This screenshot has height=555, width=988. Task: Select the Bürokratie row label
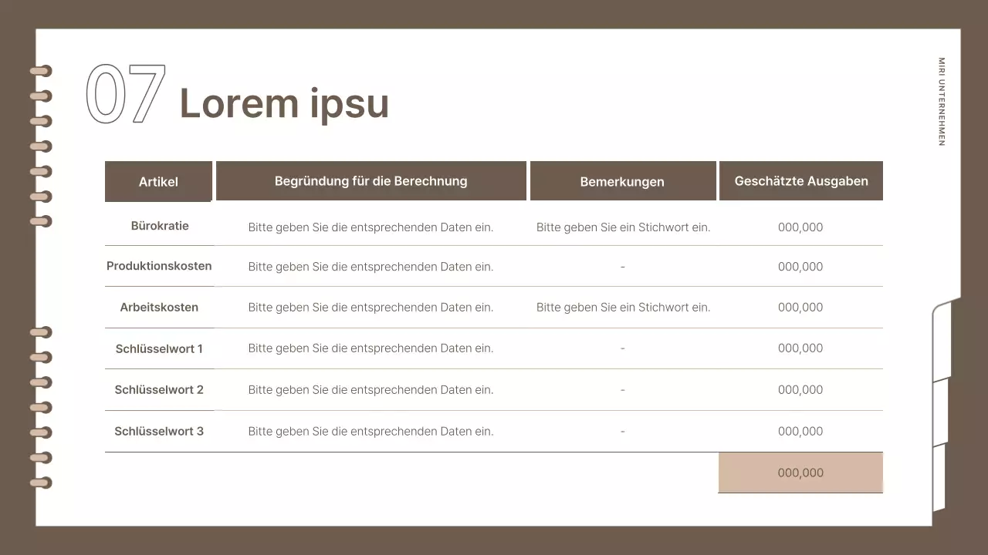(160, 226)
